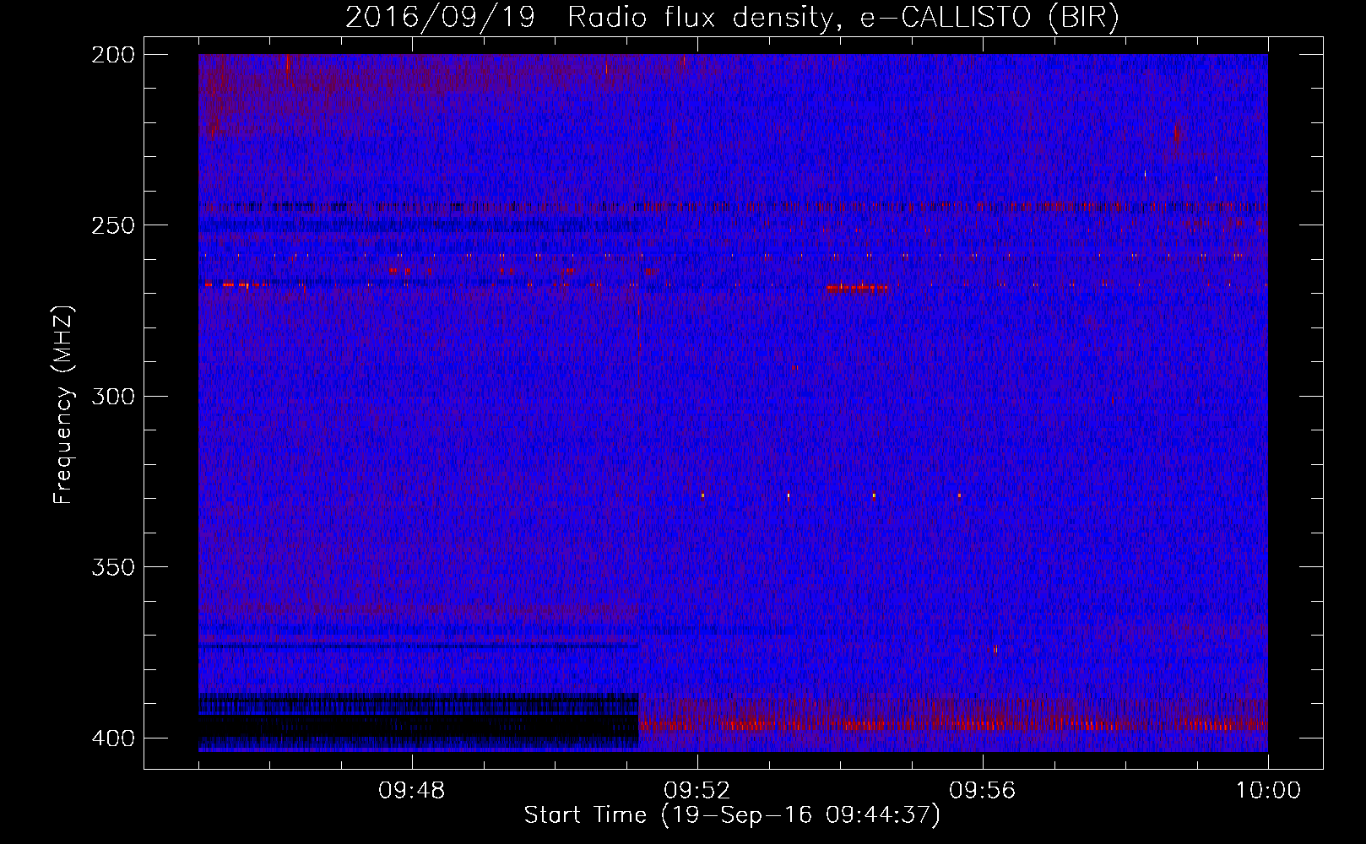Click the 10:00 time tick label

[1268, 791]
